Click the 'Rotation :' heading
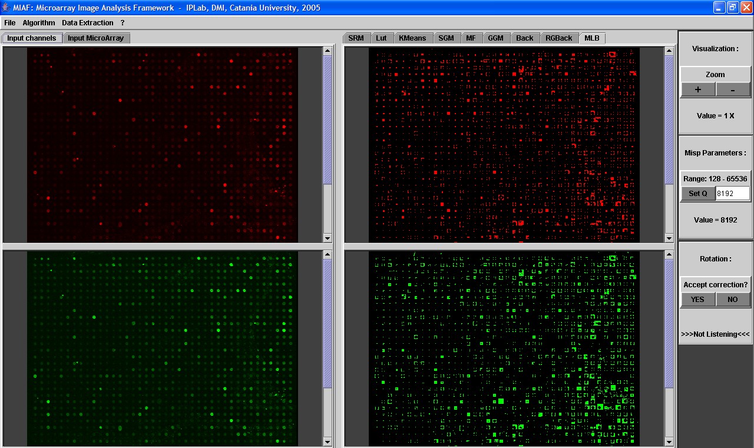This screenshot has width=754, height=448. (716, 258)
